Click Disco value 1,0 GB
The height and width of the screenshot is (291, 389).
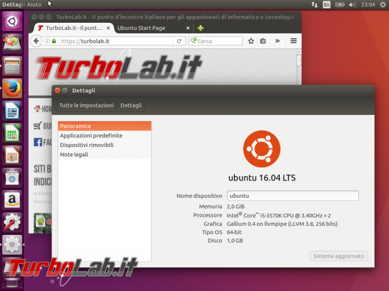(235, 241)
